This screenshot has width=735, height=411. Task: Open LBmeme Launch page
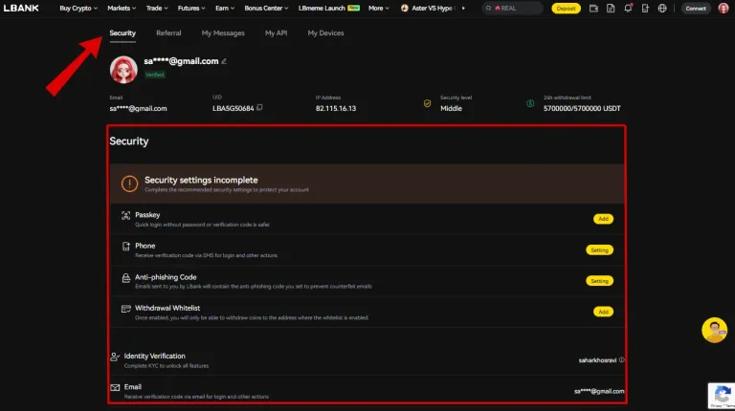tap(328, 8)
